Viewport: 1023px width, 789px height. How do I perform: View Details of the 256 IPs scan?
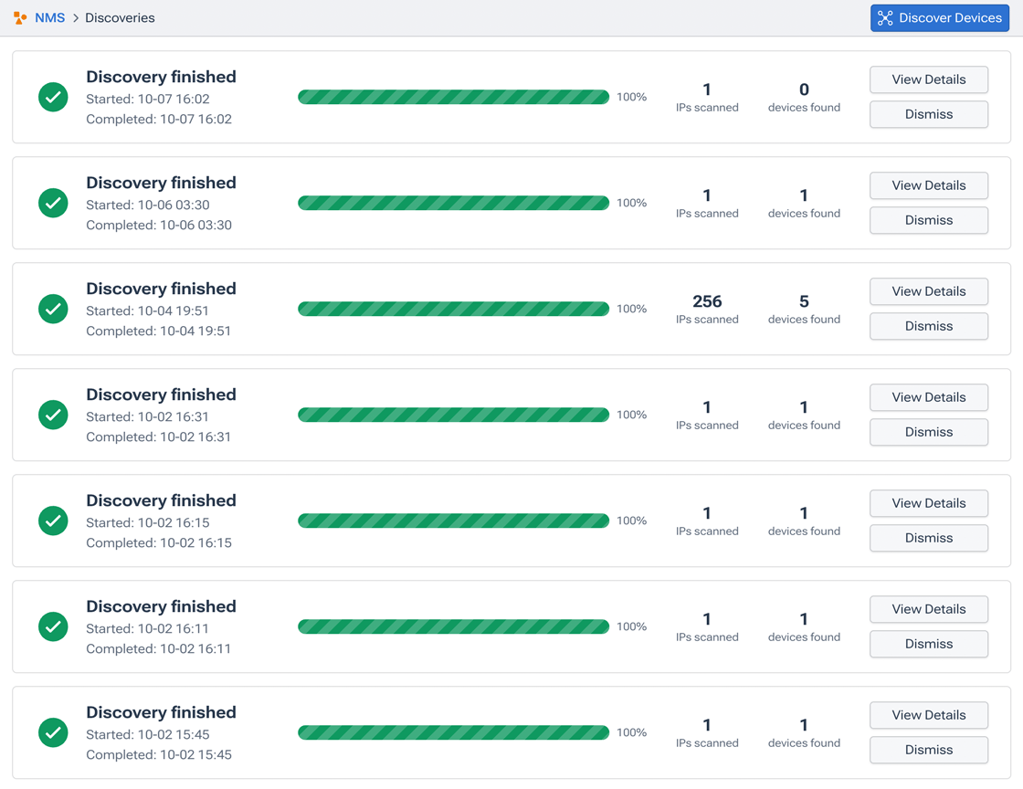click(928, 291)
